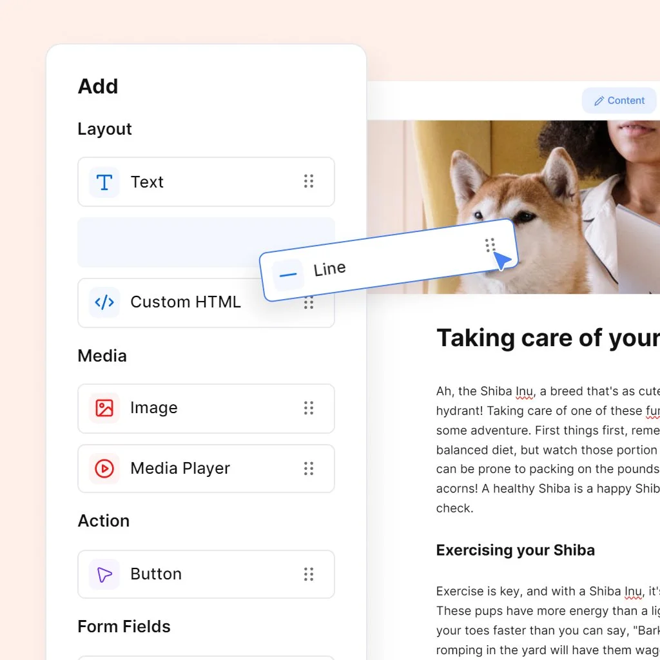This screenshot has height=660, width=660.
Task: Click the 'Form Fields' section heading
Action: point(124,626)
